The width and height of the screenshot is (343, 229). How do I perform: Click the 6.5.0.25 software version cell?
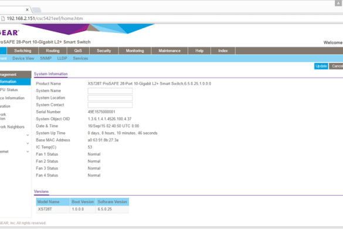point(113,209)
